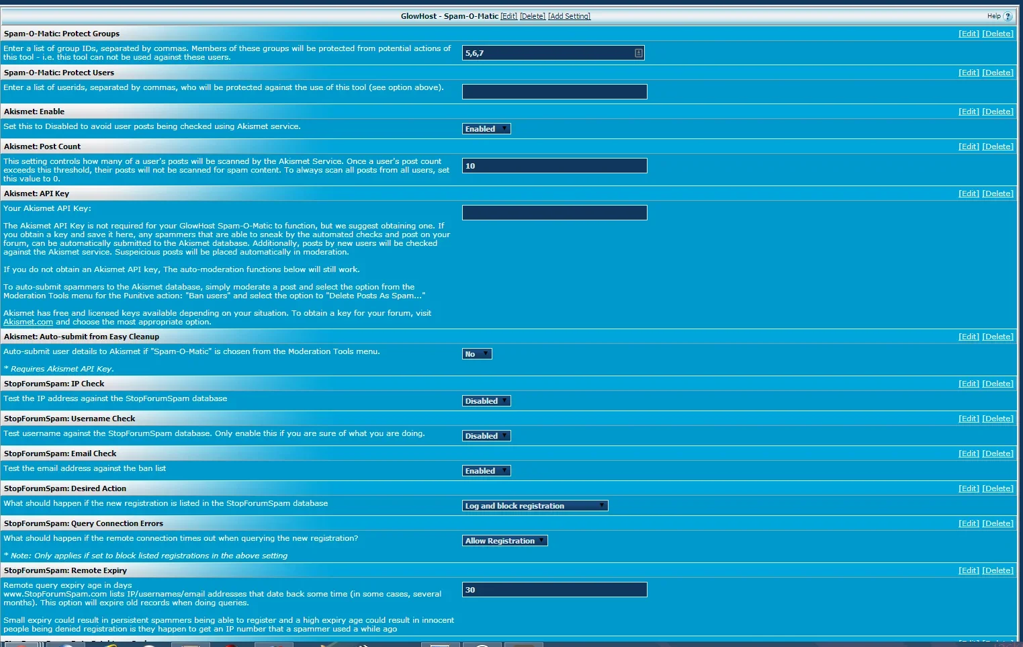Screen dimensions: 1023x647
Task: Focus the Akismet Post Count field
Action: [x=555, y=166]
